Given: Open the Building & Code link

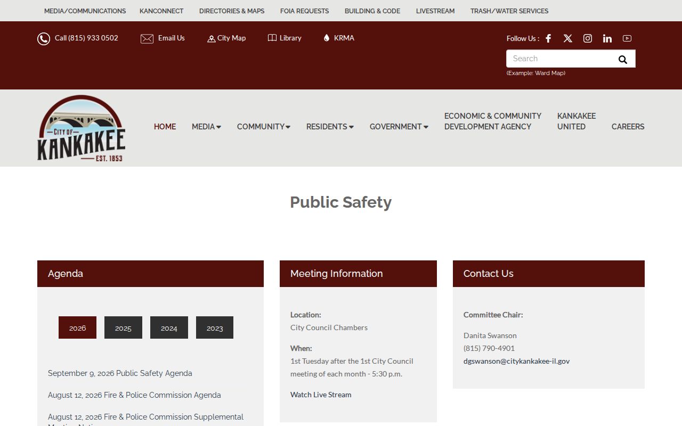Looking at the screenshot, I should point(372,11).
